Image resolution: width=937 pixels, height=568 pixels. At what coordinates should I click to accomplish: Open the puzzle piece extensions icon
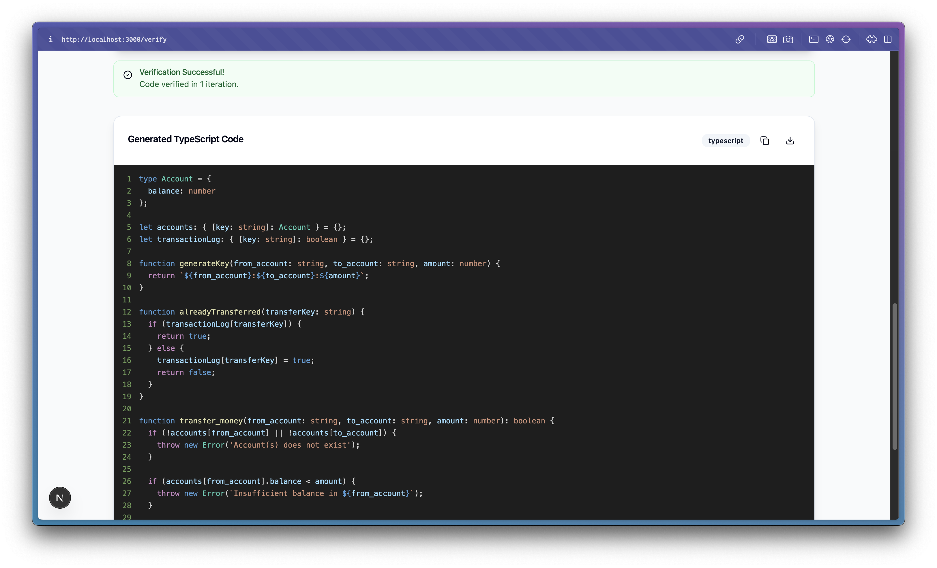(x=872, y=39)
